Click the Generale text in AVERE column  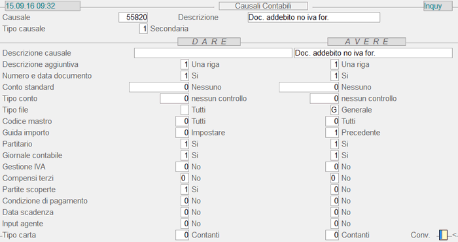pyautogui.click(x=357, y=110)
